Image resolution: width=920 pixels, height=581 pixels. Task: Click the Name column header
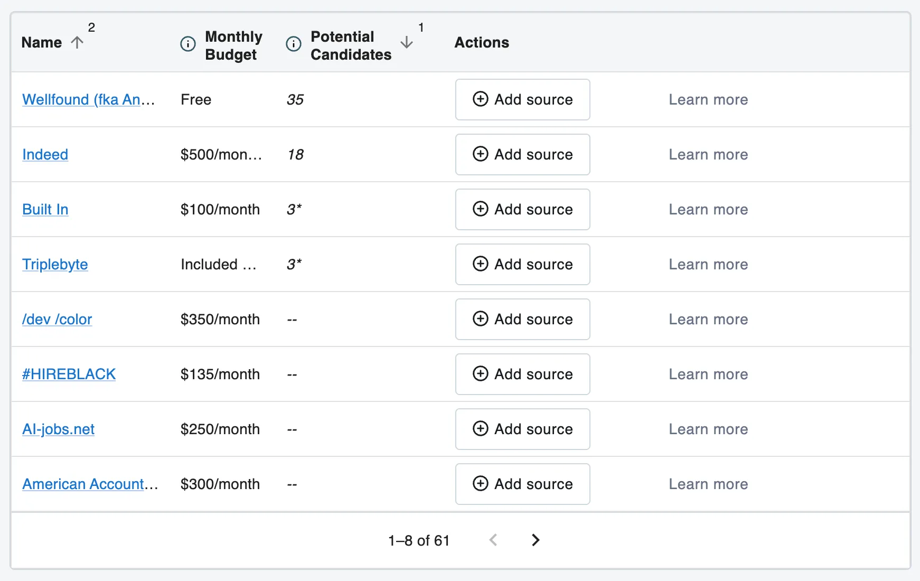(42, 42)
